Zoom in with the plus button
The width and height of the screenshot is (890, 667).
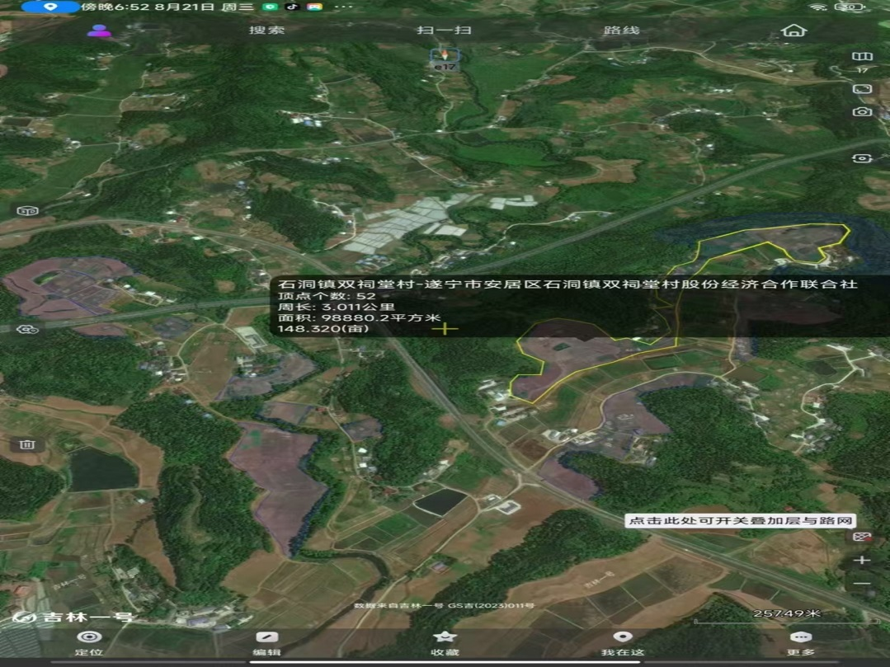(862, 561)
